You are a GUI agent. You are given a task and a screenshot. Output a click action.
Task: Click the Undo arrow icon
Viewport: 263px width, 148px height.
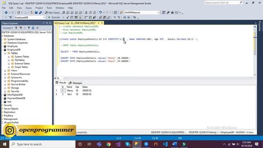(100, 13)
